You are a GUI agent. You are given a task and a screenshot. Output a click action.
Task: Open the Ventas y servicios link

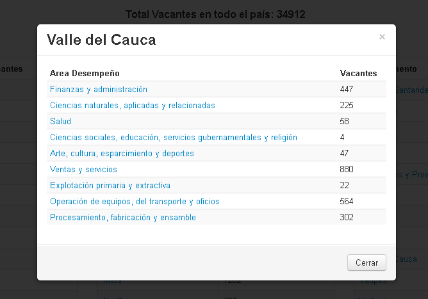click(83, 170)
